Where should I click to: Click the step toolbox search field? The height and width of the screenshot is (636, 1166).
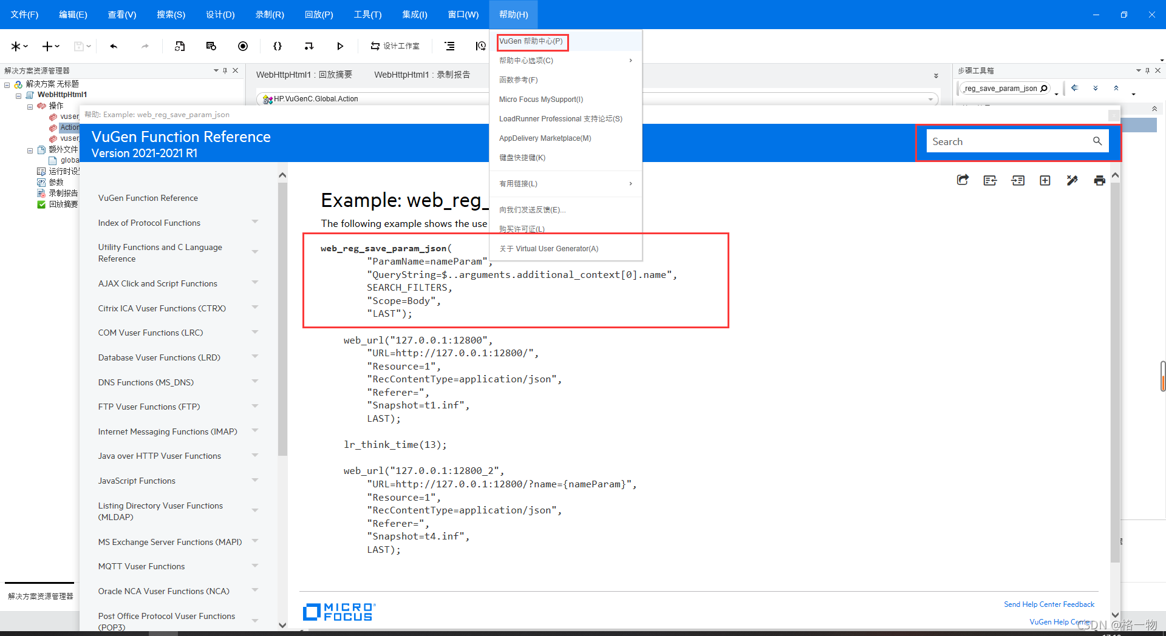click(1001, 89)
